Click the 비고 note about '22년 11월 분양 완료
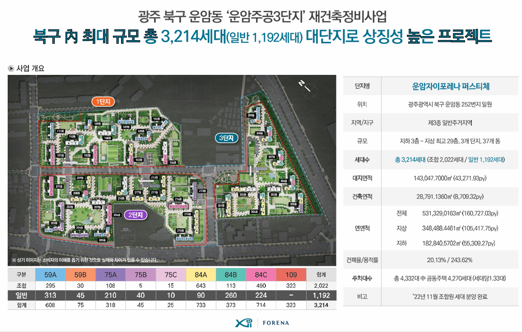Screen dimensions: 522x332 tap(450, 296)
